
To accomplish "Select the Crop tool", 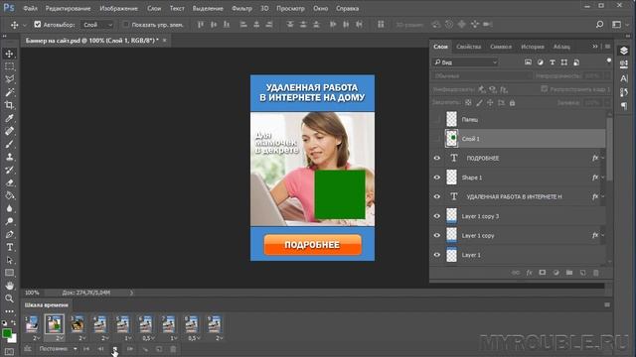I will pos(9,105).
